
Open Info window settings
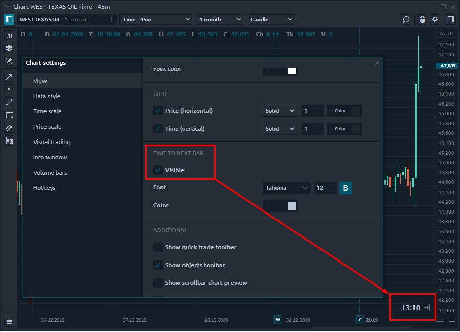tap(83, 157)
